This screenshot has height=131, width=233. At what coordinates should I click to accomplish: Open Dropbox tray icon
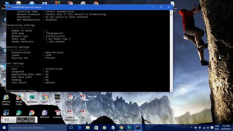(200, 128)
